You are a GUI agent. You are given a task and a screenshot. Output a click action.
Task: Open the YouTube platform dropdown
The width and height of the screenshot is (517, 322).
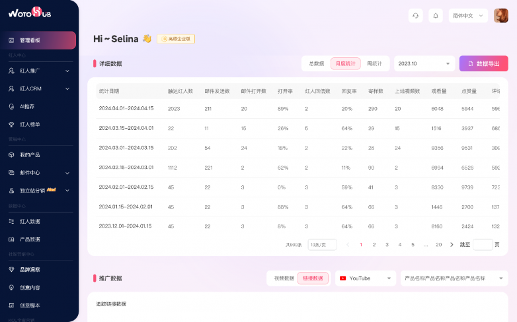coord(366,278)
